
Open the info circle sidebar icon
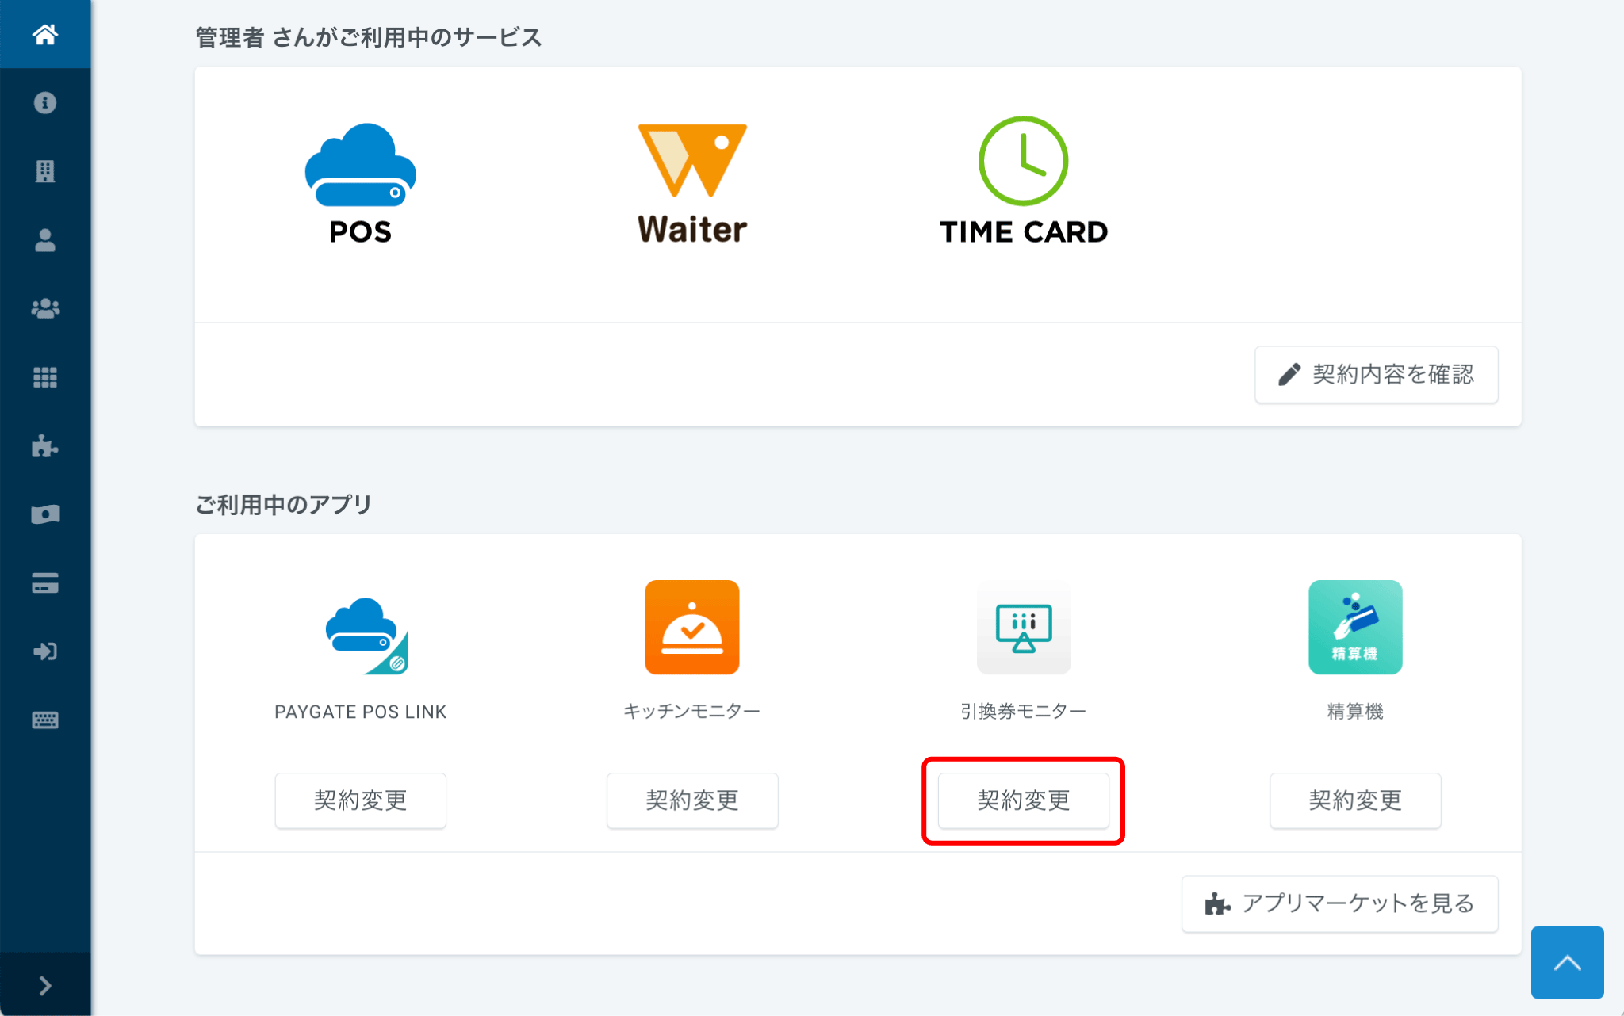(45, 103)
